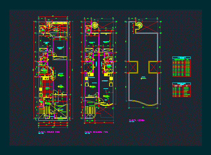Click the stairs at bottom of second floor
The width and height of the screenshot is (211, 155).
[89, 111]
